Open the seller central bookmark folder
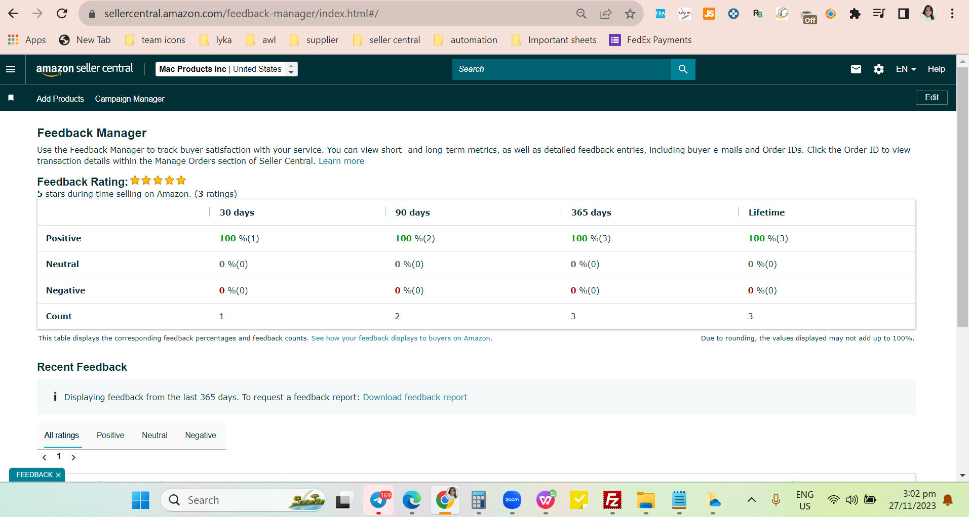Screen dimensions: 969x517 tap(387, 40)
